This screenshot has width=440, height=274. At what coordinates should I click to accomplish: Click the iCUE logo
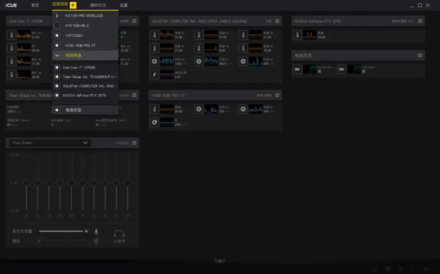pos(11,5)
